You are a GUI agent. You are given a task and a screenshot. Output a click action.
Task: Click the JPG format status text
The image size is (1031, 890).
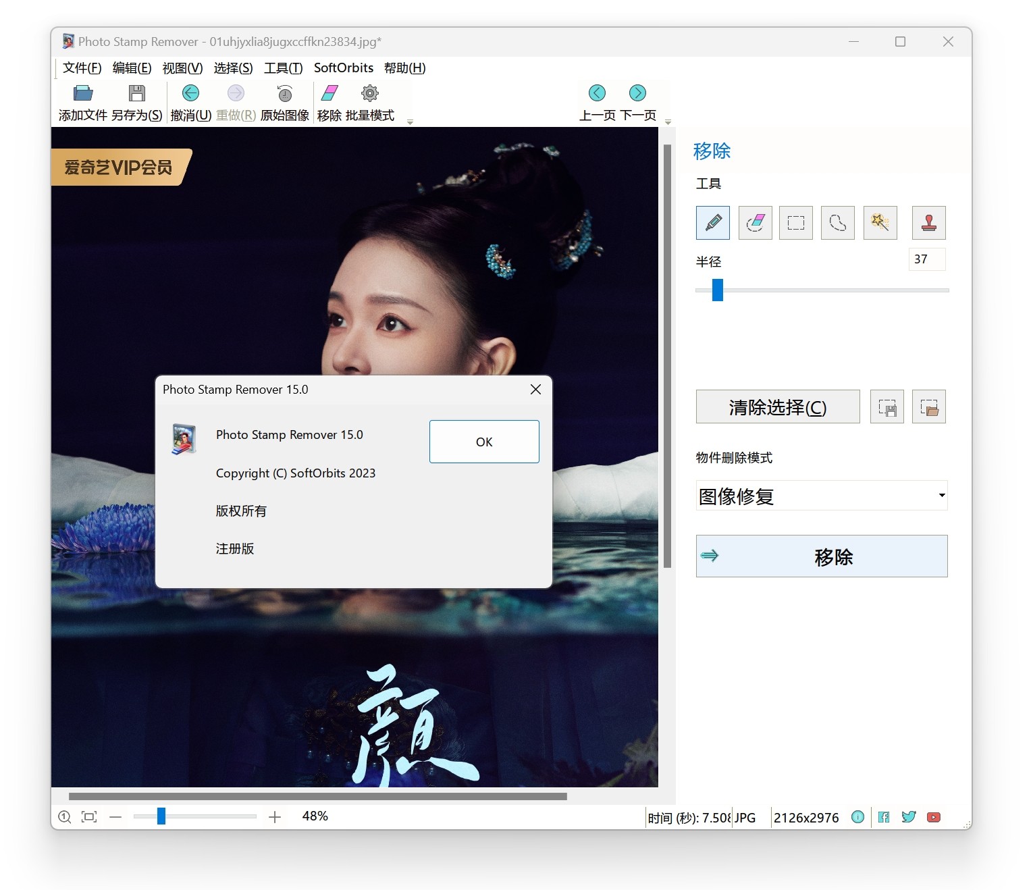pos(745,818)
